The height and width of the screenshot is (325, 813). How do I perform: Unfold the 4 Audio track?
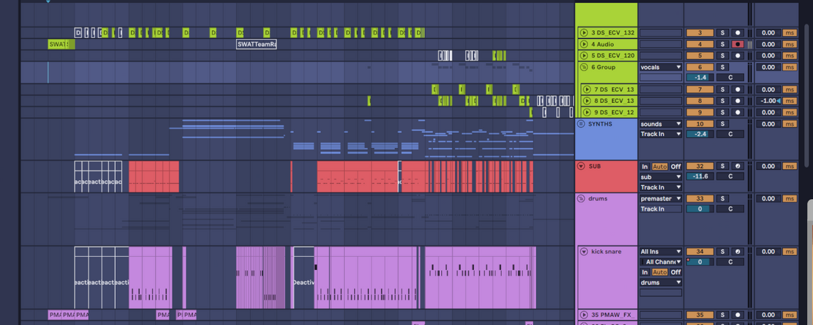click(583, 44)
